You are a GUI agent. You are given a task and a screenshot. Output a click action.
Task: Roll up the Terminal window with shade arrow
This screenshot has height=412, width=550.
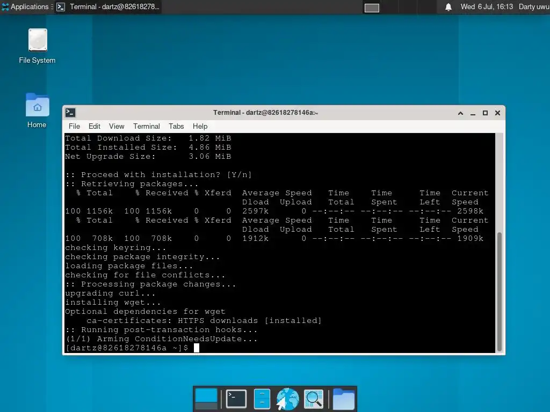click(x=460, y=113)
